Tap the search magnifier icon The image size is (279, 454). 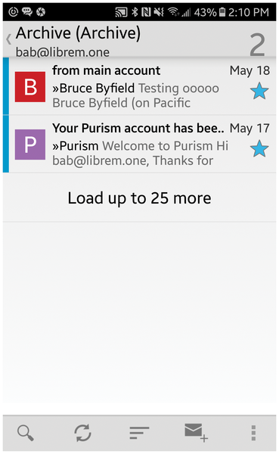[26, 433]
